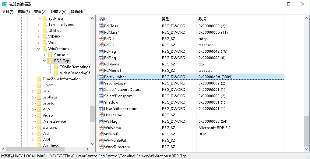Select the SysProcs key
The width and height of the screenshot is (310, 159).
[x=56, y=18]
